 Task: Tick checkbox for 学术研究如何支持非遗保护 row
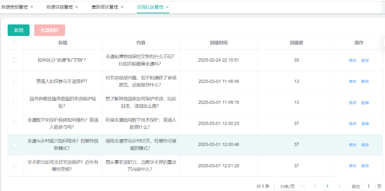[x=15, y=166]
